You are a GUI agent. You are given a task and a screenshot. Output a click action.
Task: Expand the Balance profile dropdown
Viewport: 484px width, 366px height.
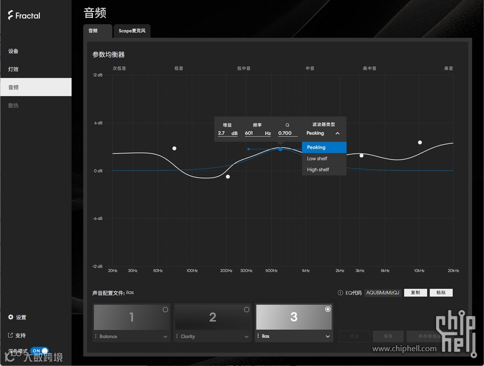pyautogui.click(x=165, y=337)
